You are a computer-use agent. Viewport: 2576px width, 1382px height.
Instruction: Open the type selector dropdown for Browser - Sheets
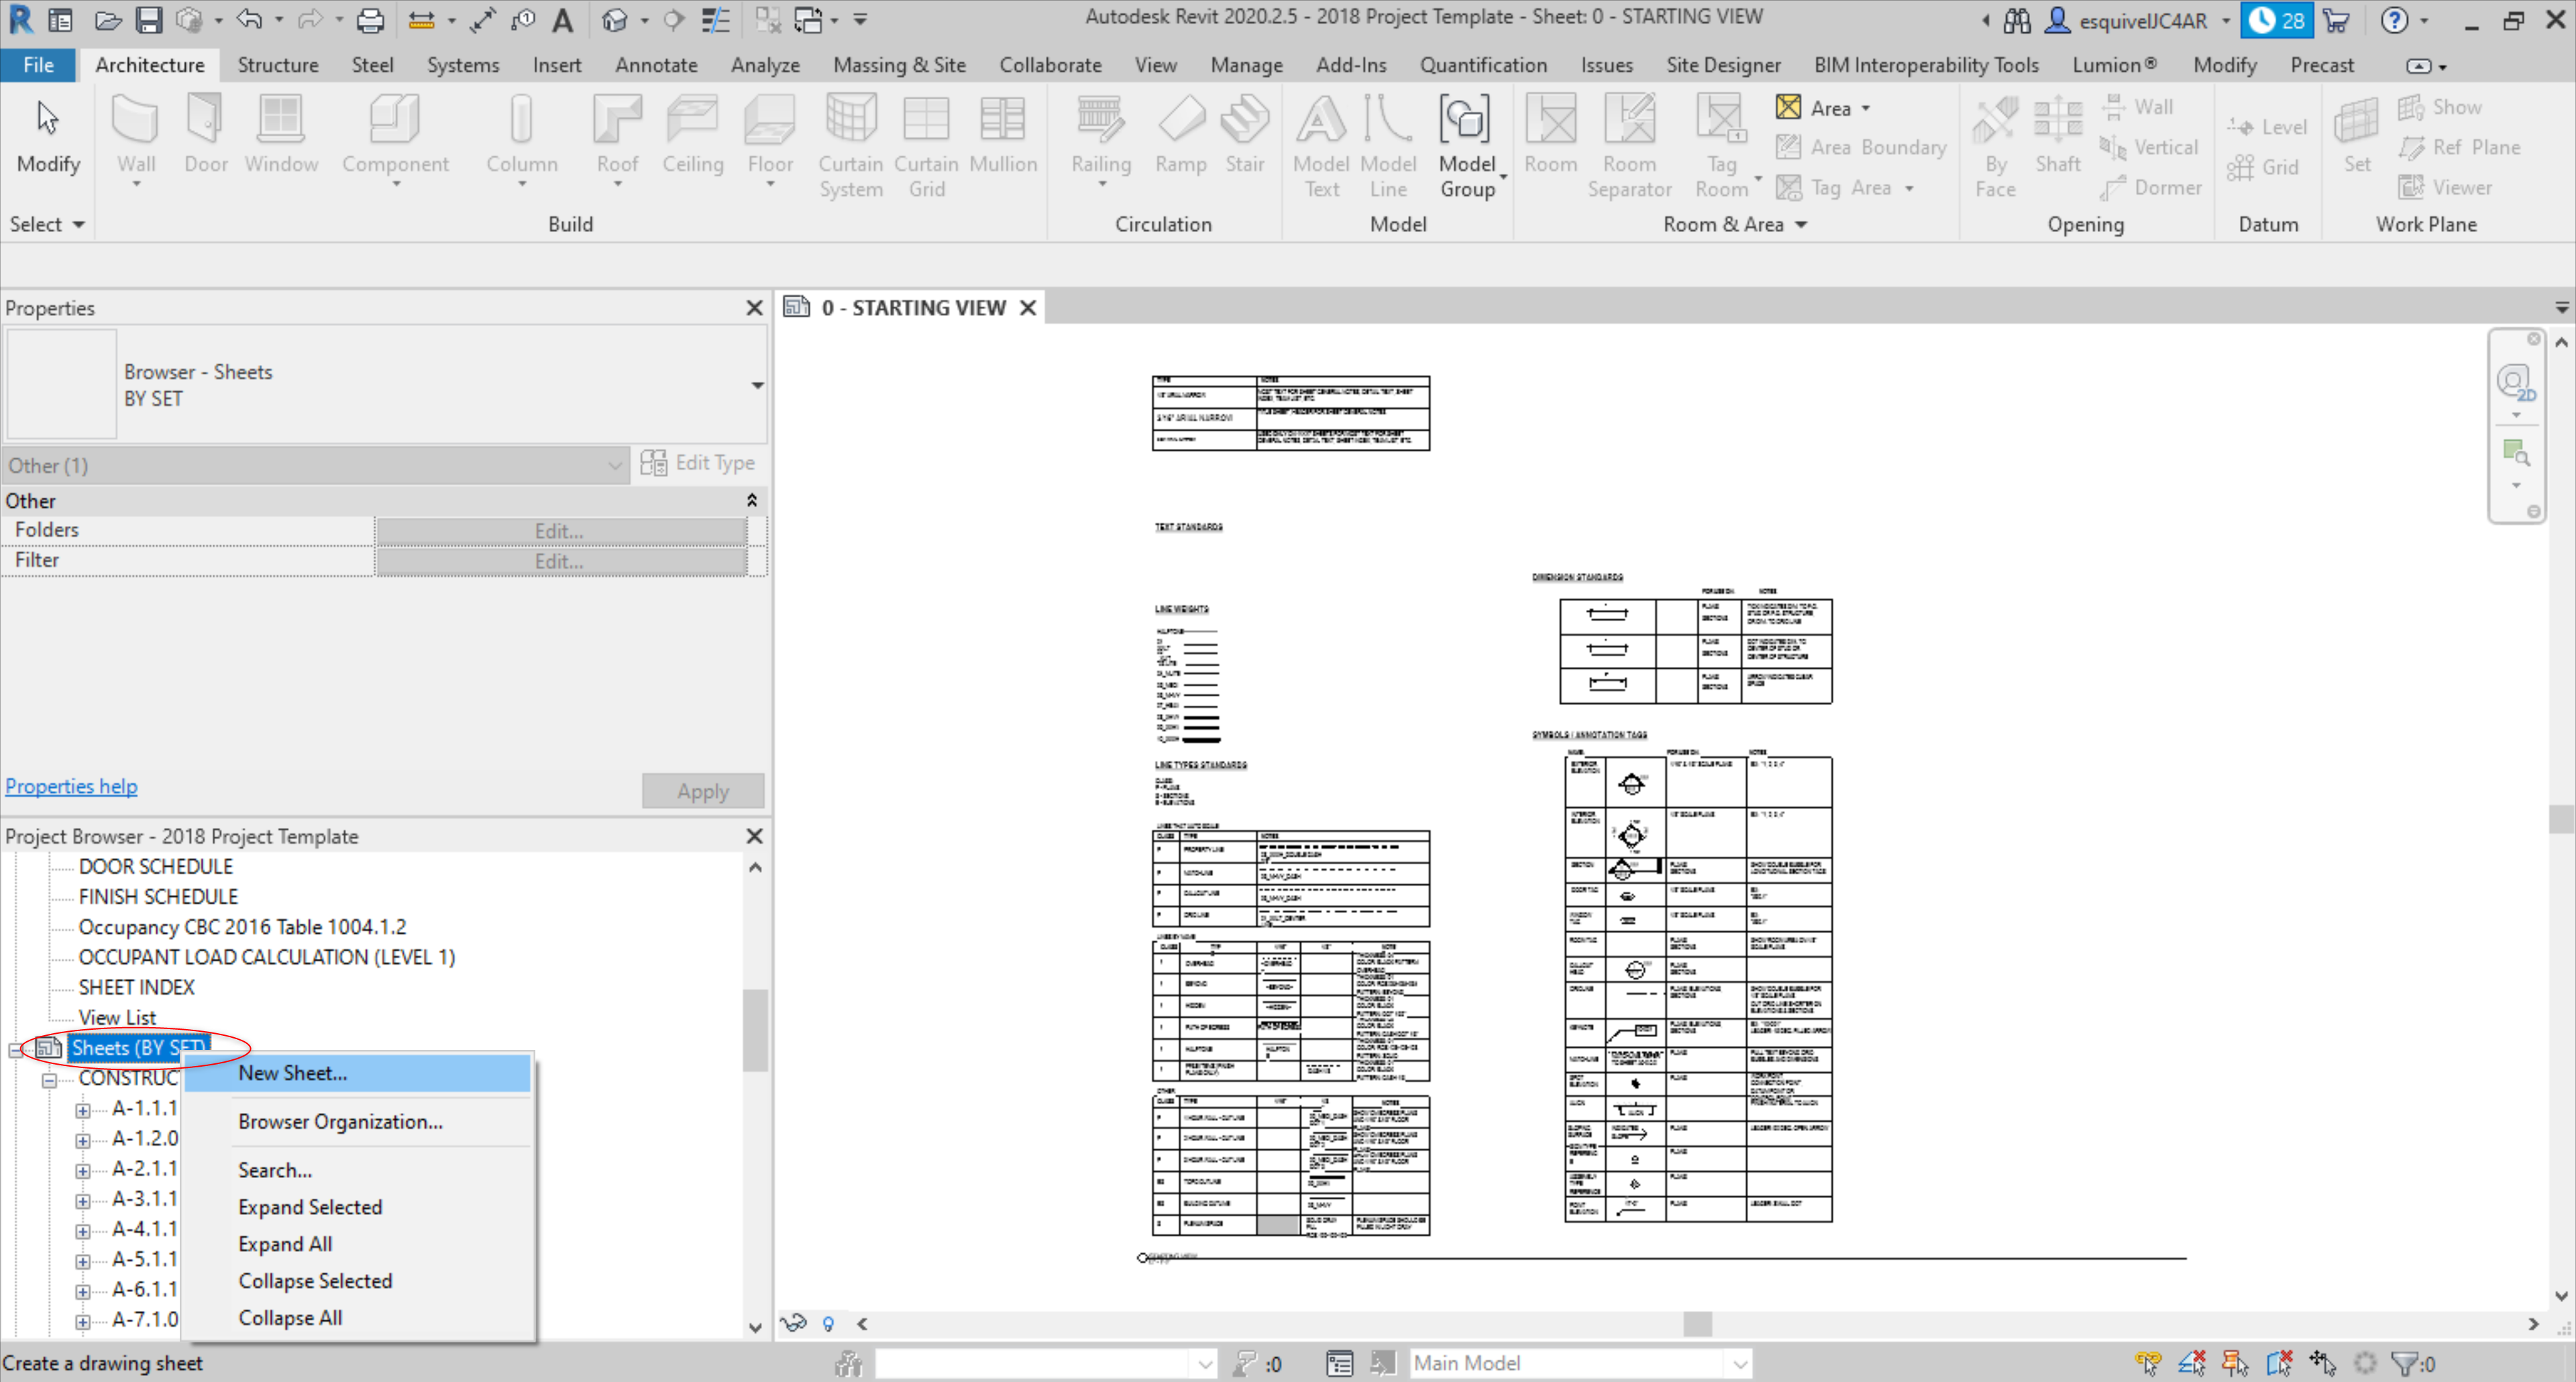click(757, 385)
